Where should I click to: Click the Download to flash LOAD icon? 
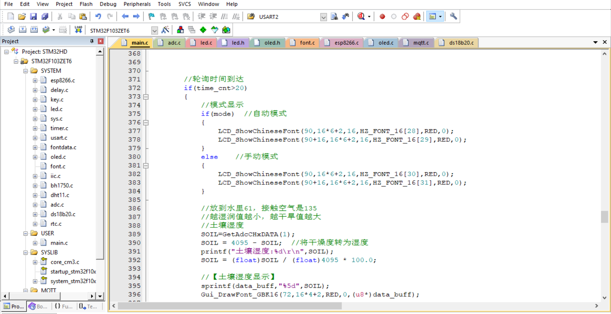pyautogui.click(x=78, y=30)
